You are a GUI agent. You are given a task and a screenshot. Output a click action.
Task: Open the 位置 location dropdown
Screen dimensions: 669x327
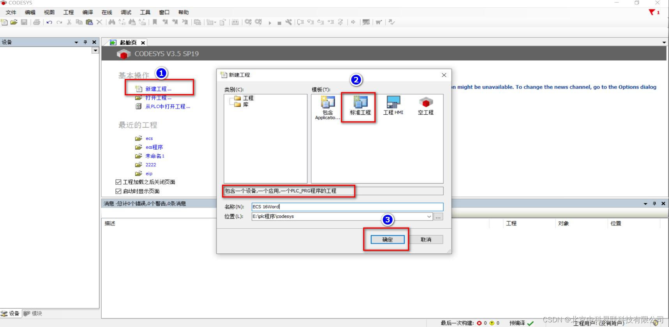(x=429, y=217)
